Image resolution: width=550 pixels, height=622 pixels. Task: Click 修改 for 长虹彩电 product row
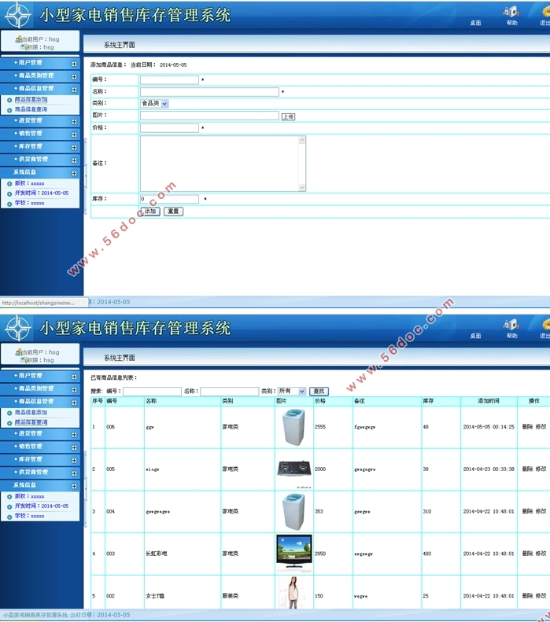541,554
